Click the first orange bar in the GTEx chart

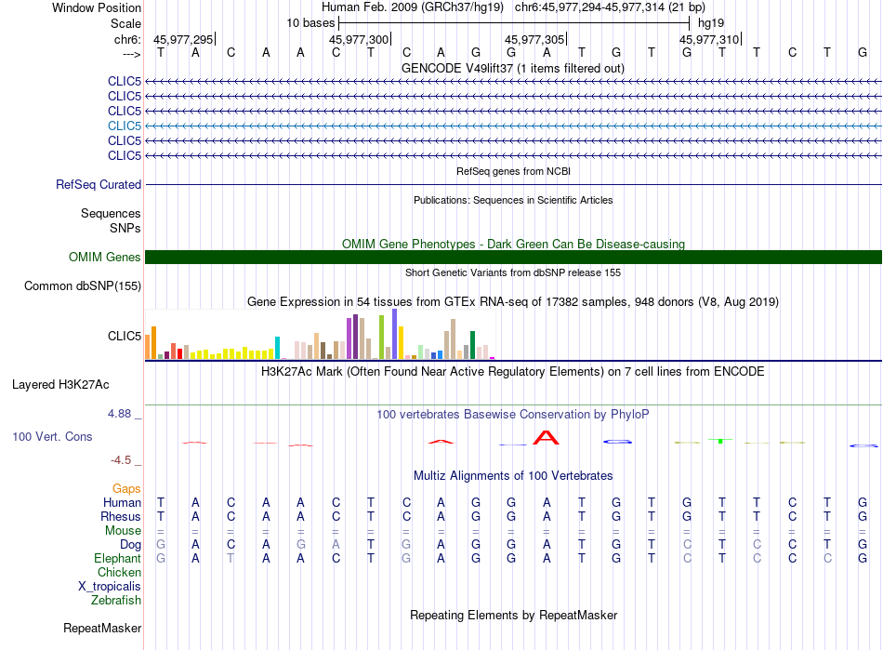148,346
